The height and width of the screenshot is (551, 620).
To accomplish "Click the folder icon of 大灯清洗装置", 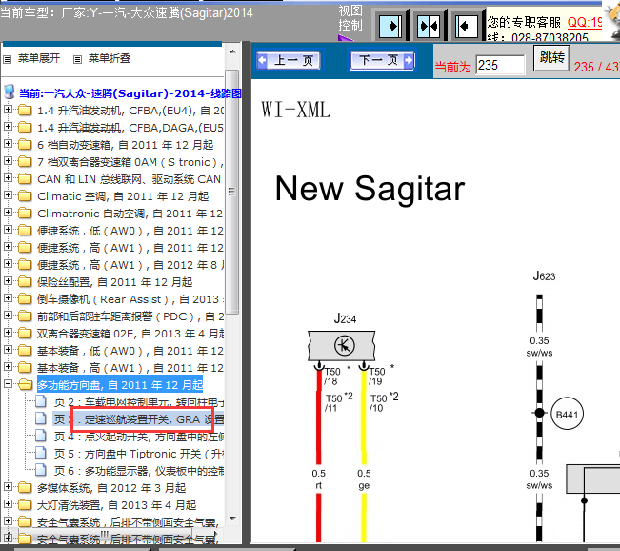I will click(x=25, y=504).
